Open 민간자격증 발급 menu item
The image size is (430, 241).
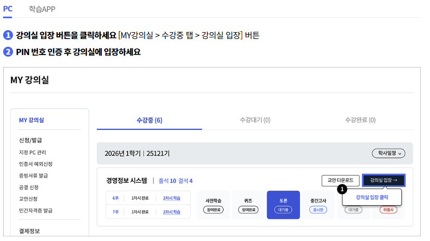coord(35,210)
